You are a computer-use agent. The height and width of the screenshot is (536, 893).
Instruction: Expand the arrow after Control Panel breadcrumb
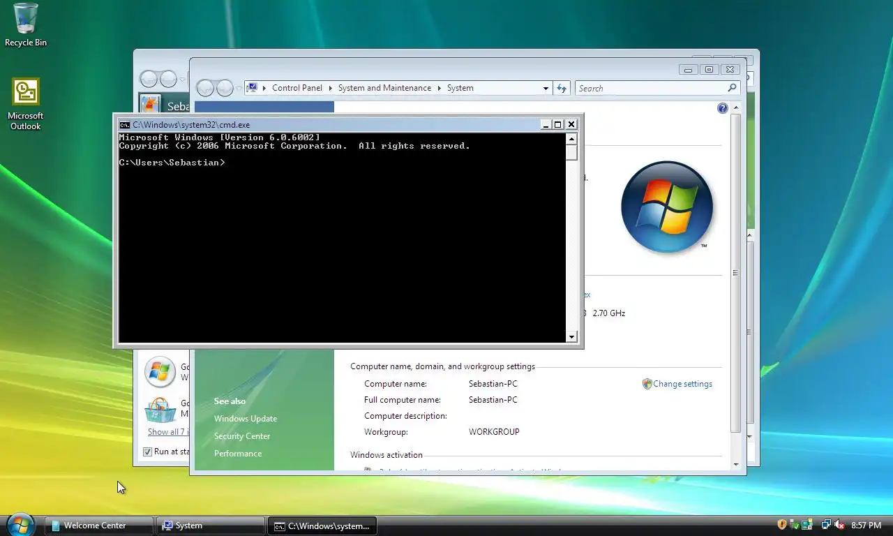pyautogui.click(x=331, y=88)
